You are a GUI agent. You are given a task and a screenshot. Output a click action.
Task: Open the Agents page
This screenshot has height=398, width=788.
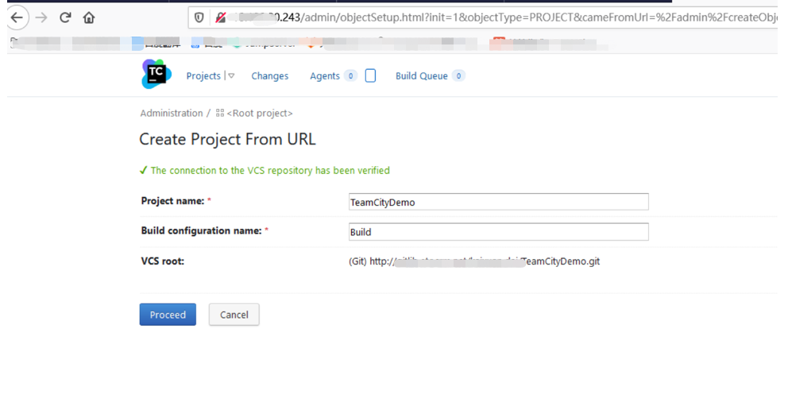coord(325,76)
